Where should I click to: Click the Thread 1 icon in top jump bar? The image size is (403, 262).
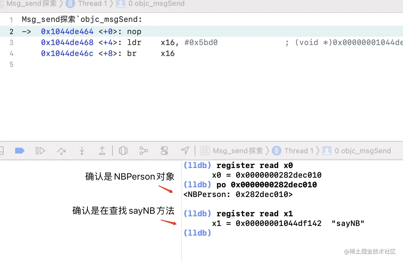(70, 4)
